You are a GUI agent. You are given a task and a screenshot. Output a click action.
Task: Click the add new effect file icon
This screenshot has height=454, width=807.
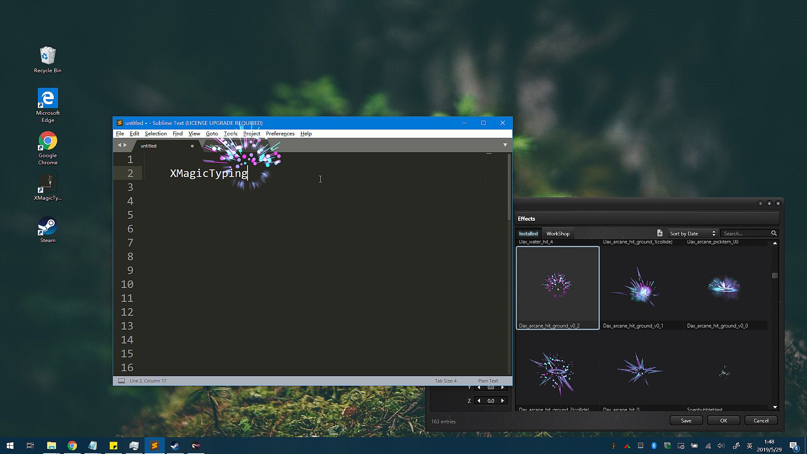tap(659, 233)
